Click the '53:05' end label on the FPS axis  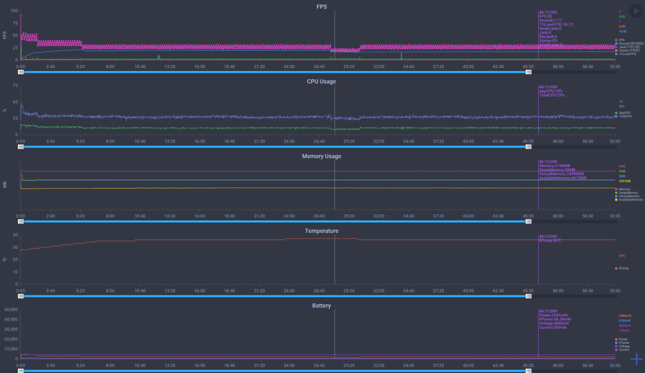coord(615,67)
